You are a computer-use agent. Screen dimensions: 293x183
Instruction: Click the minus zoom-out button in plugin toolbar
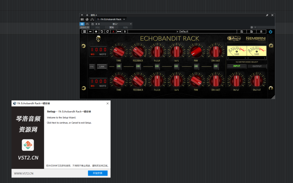coord(90,32)
